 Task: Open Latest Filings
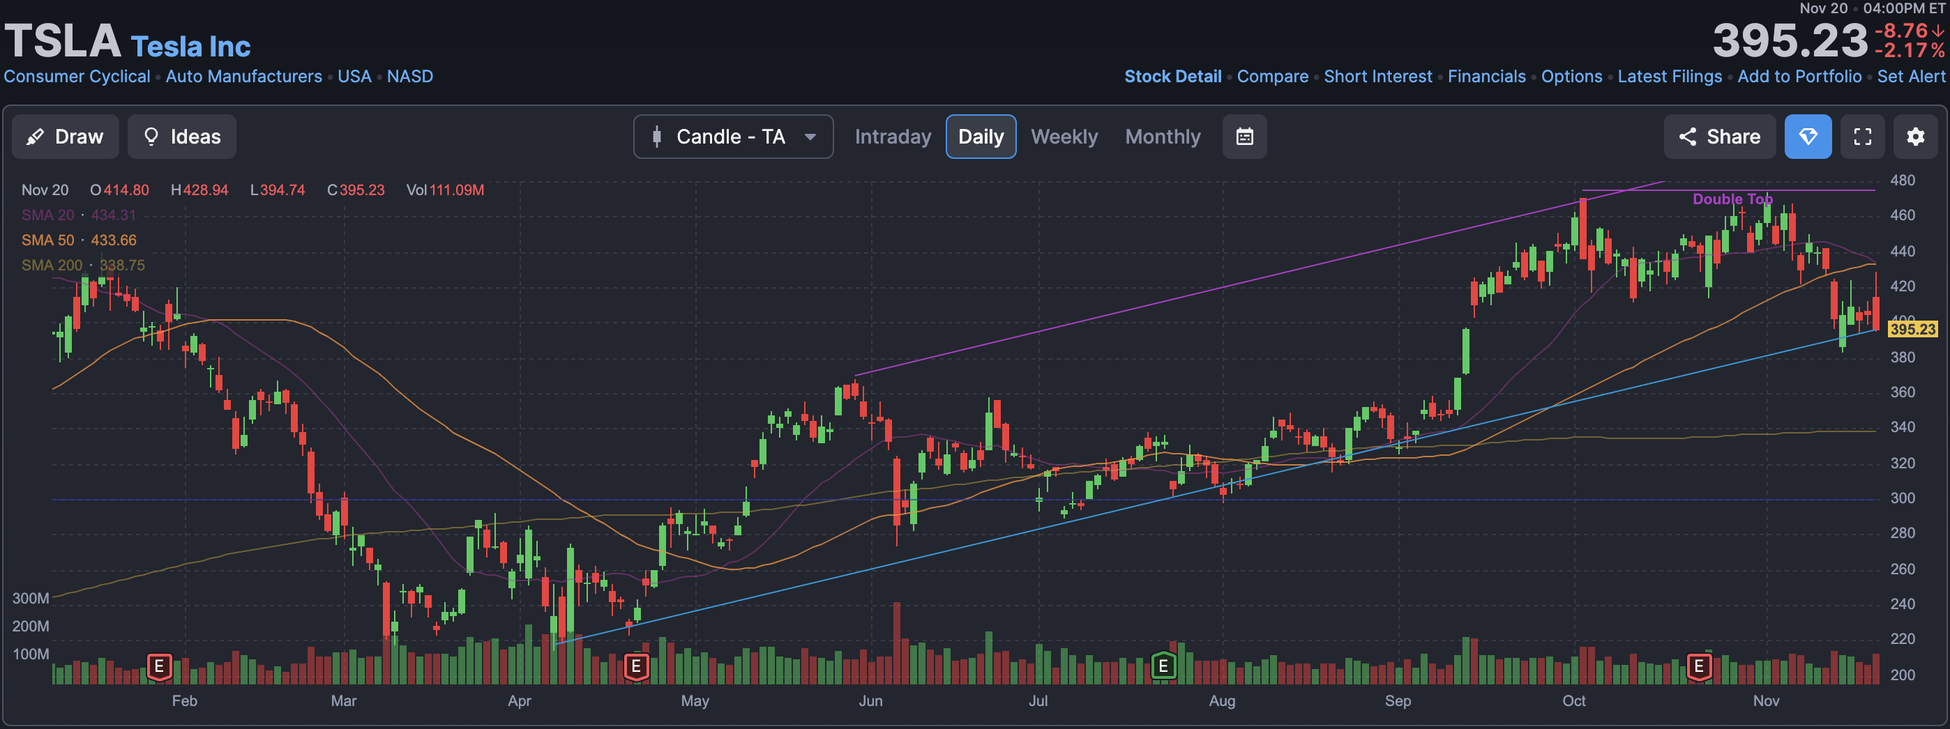tap(1669, 77)
